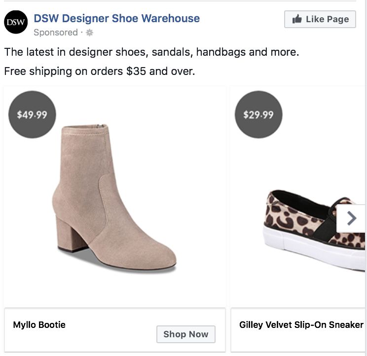Click the $49.99 price badge
Viewport: 367px width, 356px height.
pos(32,115)
